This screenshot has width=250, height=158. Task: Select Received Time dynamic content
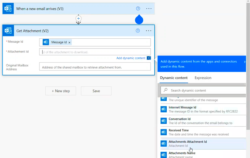click(x=203, y=132)
